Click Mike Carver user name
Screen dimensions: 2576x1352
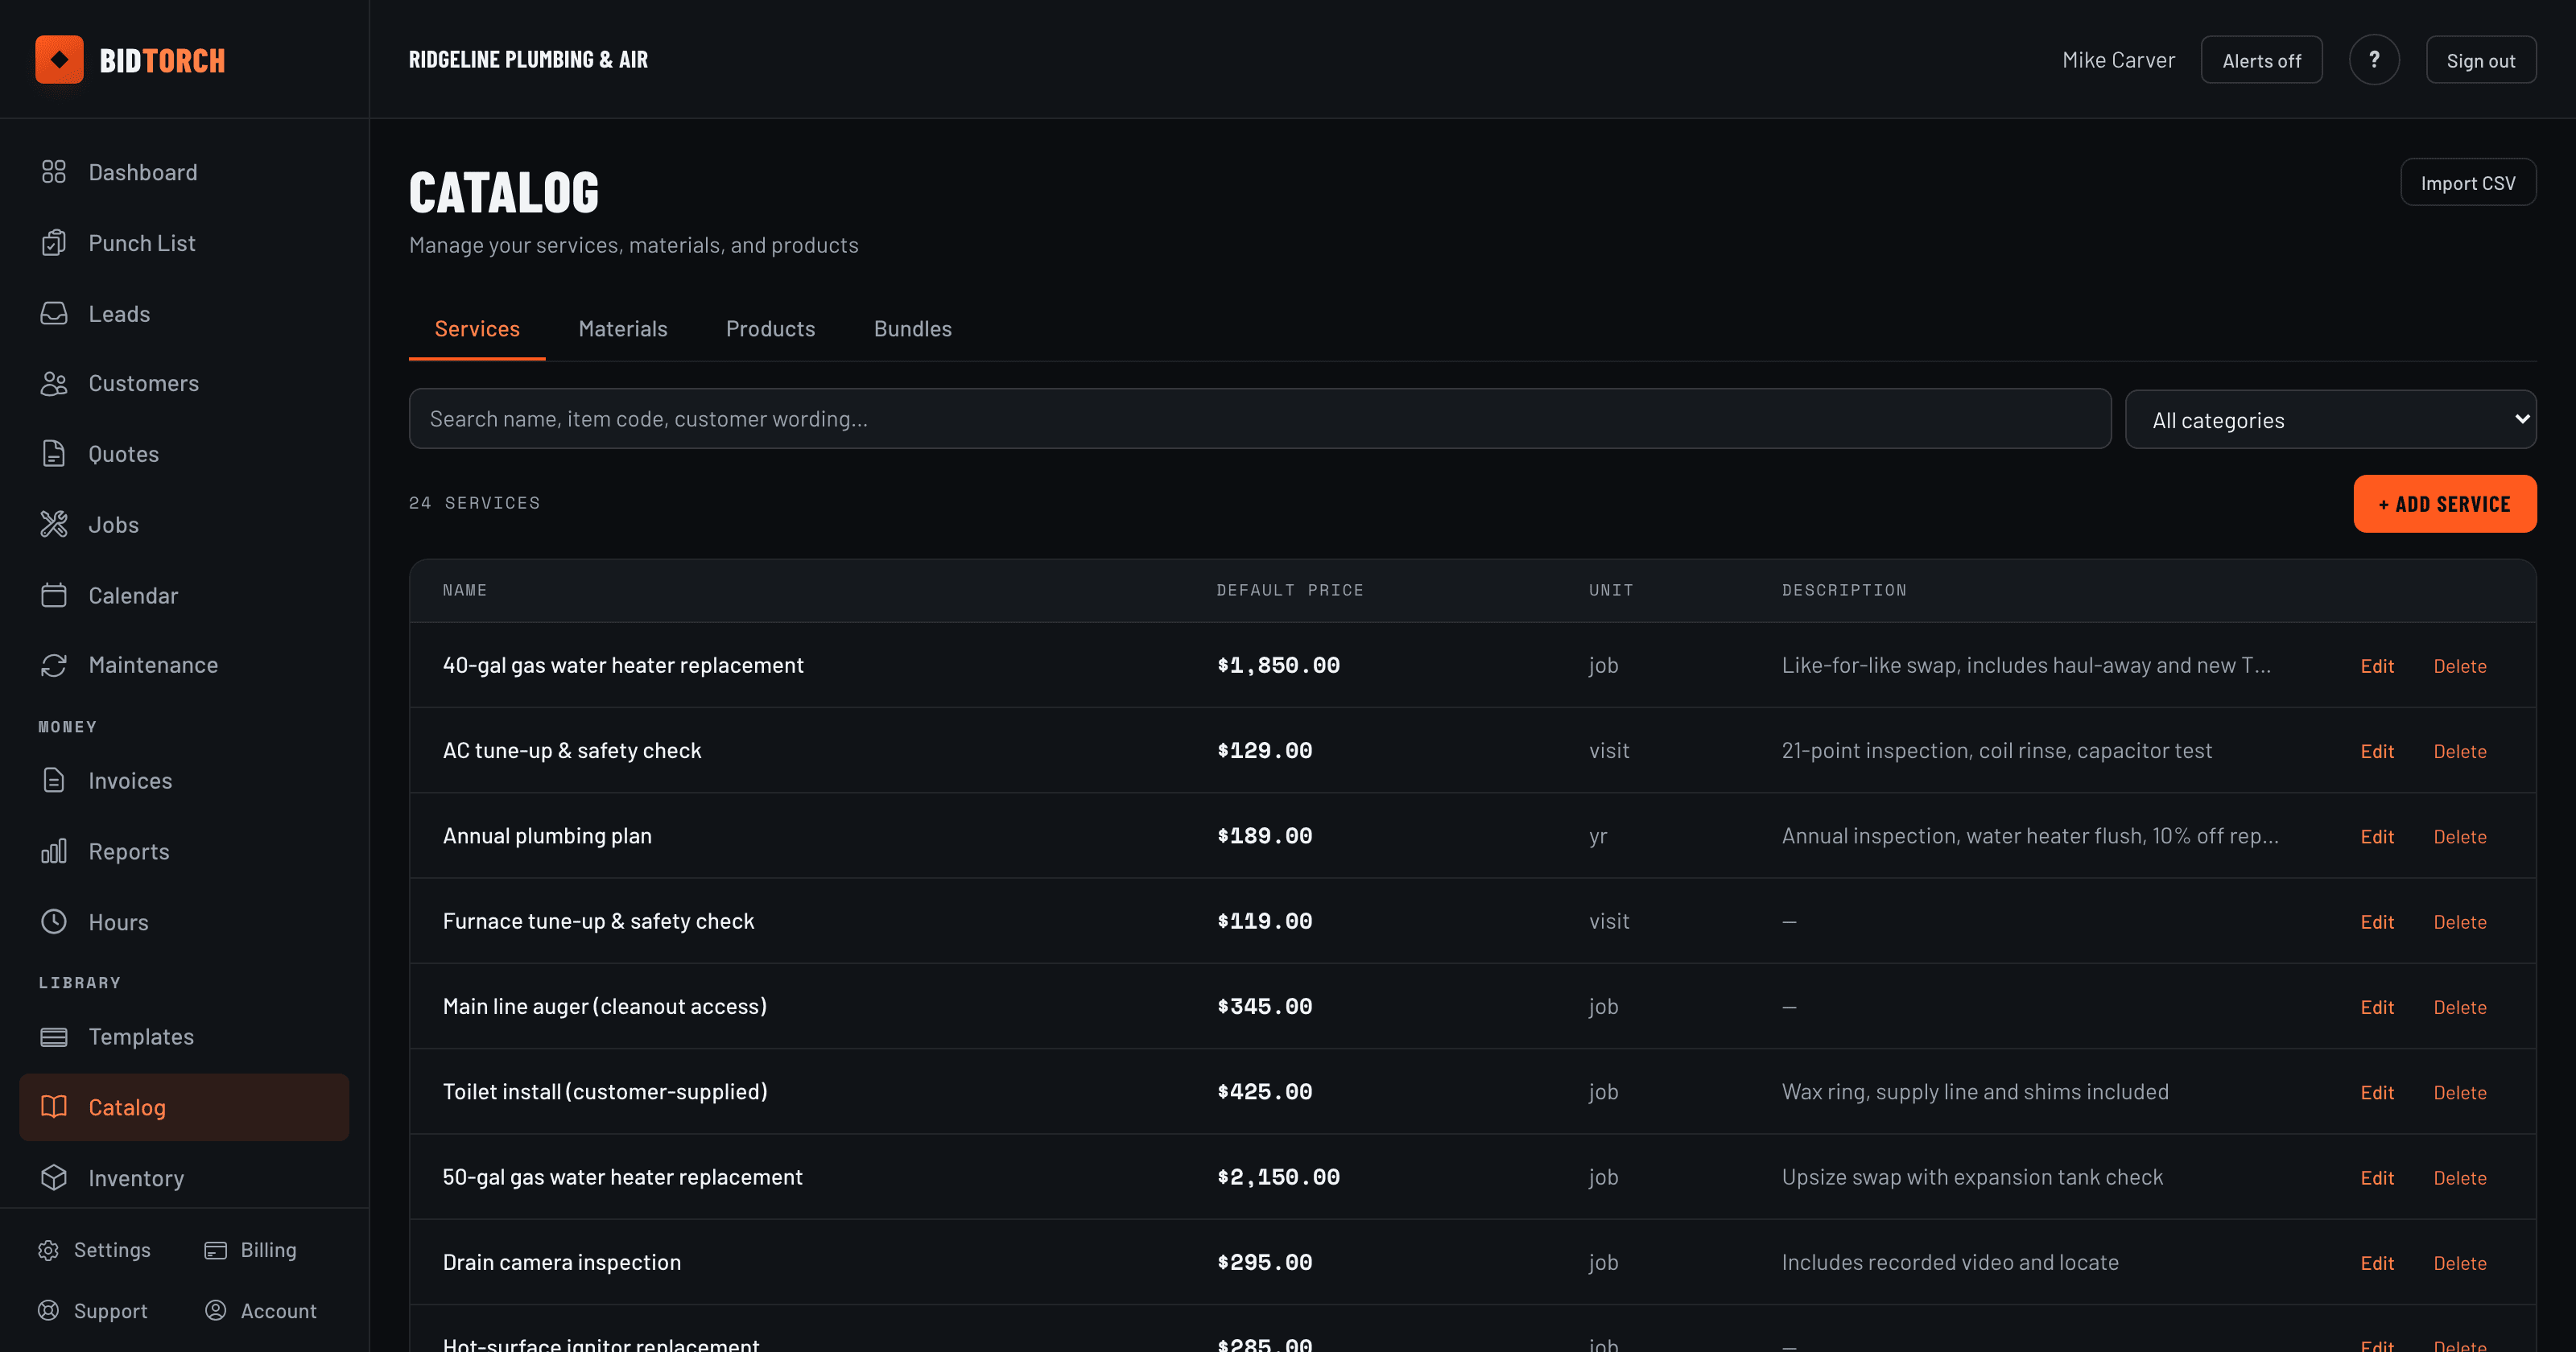click(2118, 60)
